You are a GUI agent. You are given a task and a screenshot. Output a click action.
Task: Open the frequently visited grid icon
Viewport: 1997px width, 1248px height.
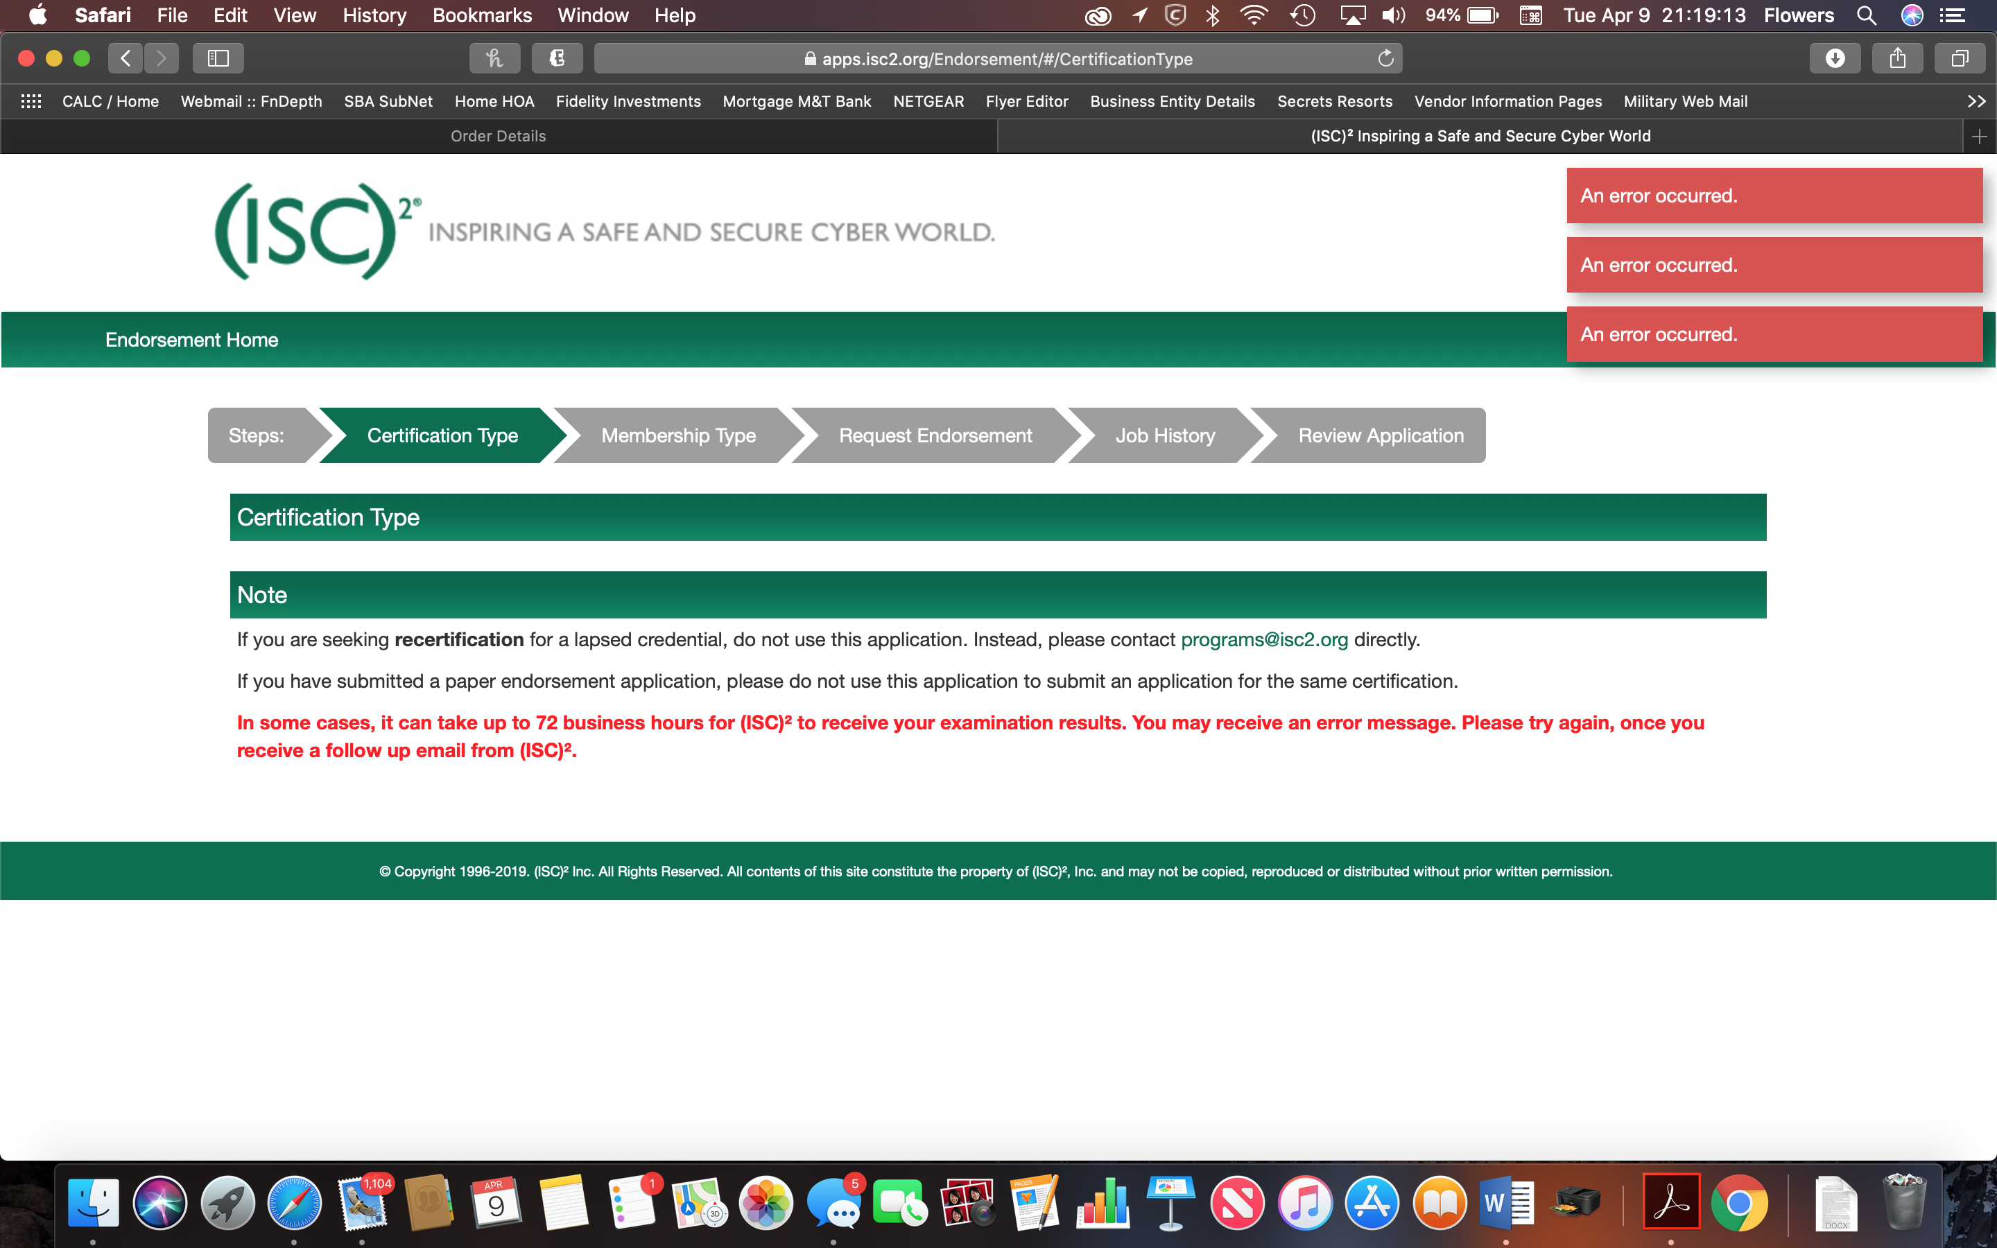pos(31,101)
